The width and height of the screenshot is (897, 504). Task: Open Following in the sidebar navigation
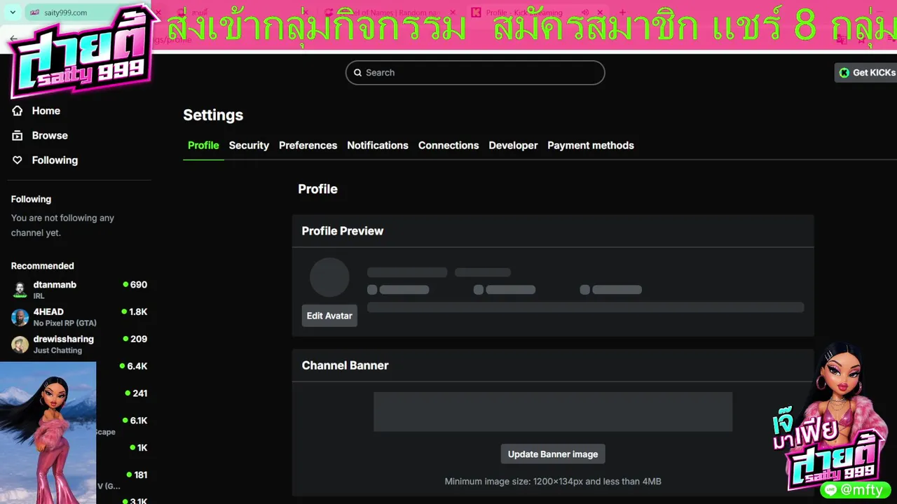tap(55, 160)
